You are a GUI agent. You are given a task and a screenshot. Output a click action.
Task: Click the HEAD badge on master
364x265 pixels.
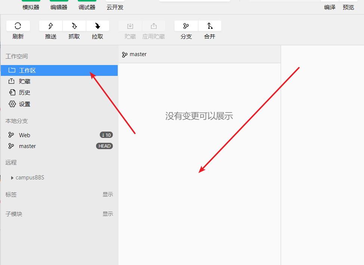[105, 146]
